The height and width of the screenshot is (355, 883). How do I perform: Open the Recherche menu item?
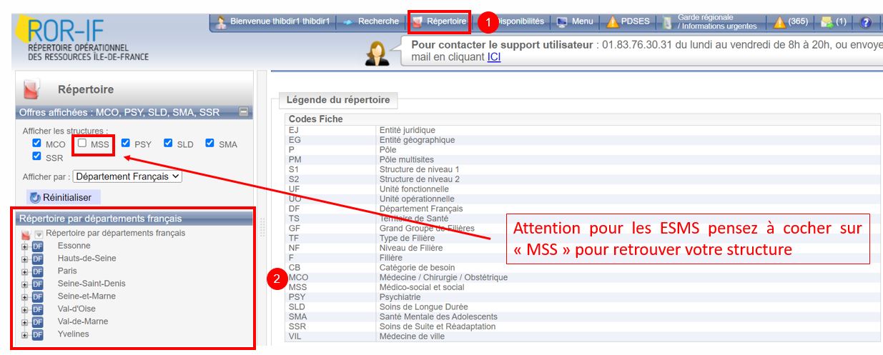372,21
